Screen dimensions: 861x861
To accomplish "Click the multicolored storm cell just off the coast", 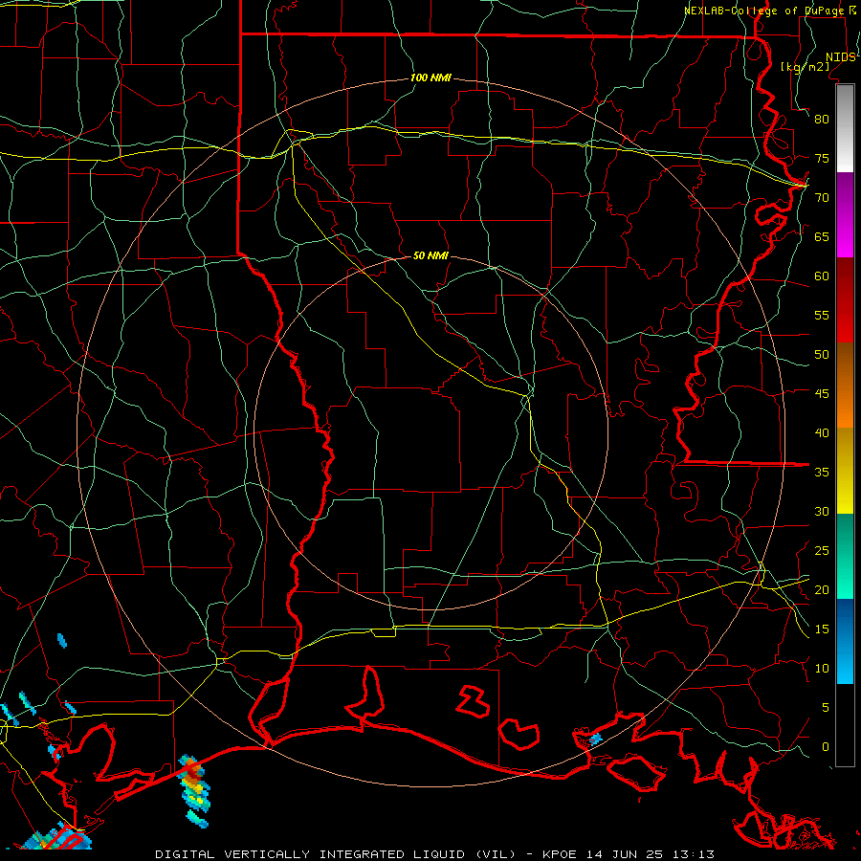I will [194, 789].
